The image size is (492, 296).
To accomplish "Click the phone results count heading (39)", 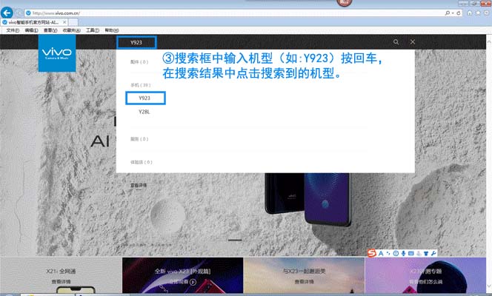I will coord(141,85).
